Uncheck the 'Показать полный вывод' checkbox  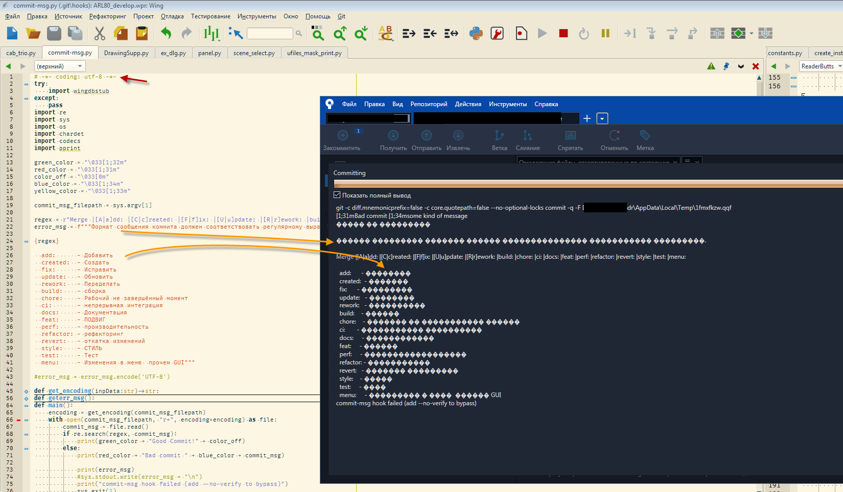[337, 194]
